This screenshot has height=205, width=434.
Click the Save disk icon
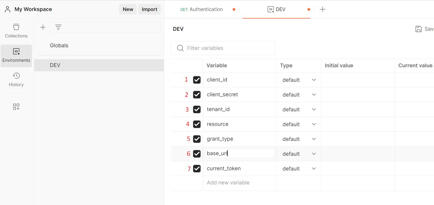click(x=419, y=29)
